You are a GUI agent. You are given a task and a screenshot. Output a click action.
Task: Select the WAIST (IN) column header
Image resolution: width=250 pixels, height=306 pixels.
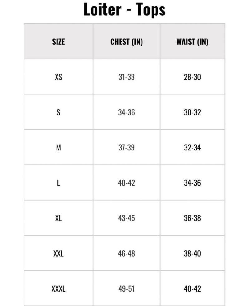pyautogui.click(x=192, y=42)
